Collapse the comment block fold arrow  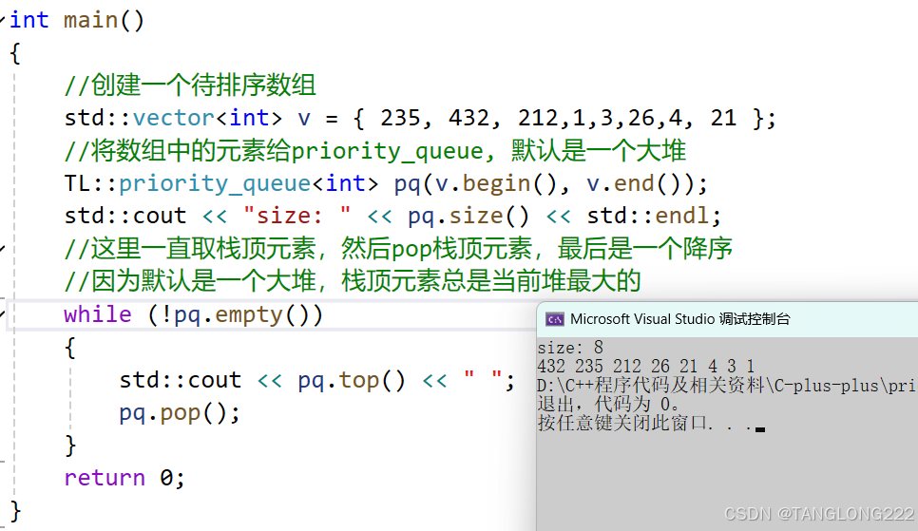tap(2, 249)
